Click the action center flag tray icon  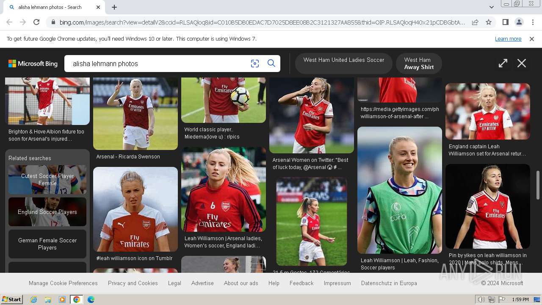tap(502, 299)
